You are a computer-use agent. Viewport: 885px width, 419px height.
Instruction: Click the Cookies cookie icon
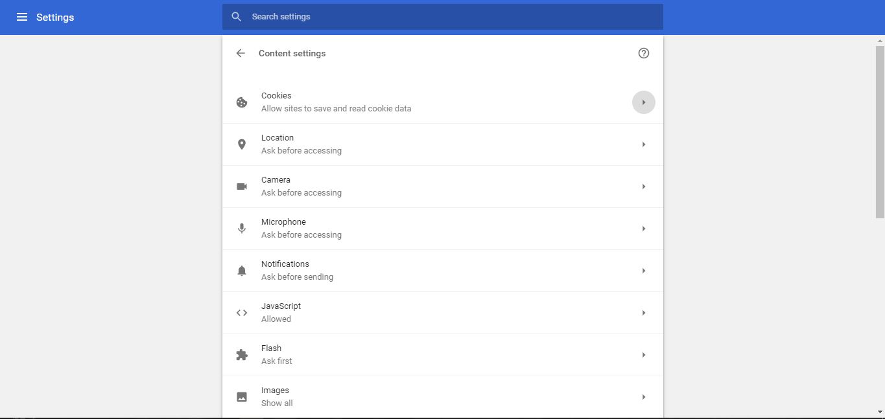coord(242,102)
